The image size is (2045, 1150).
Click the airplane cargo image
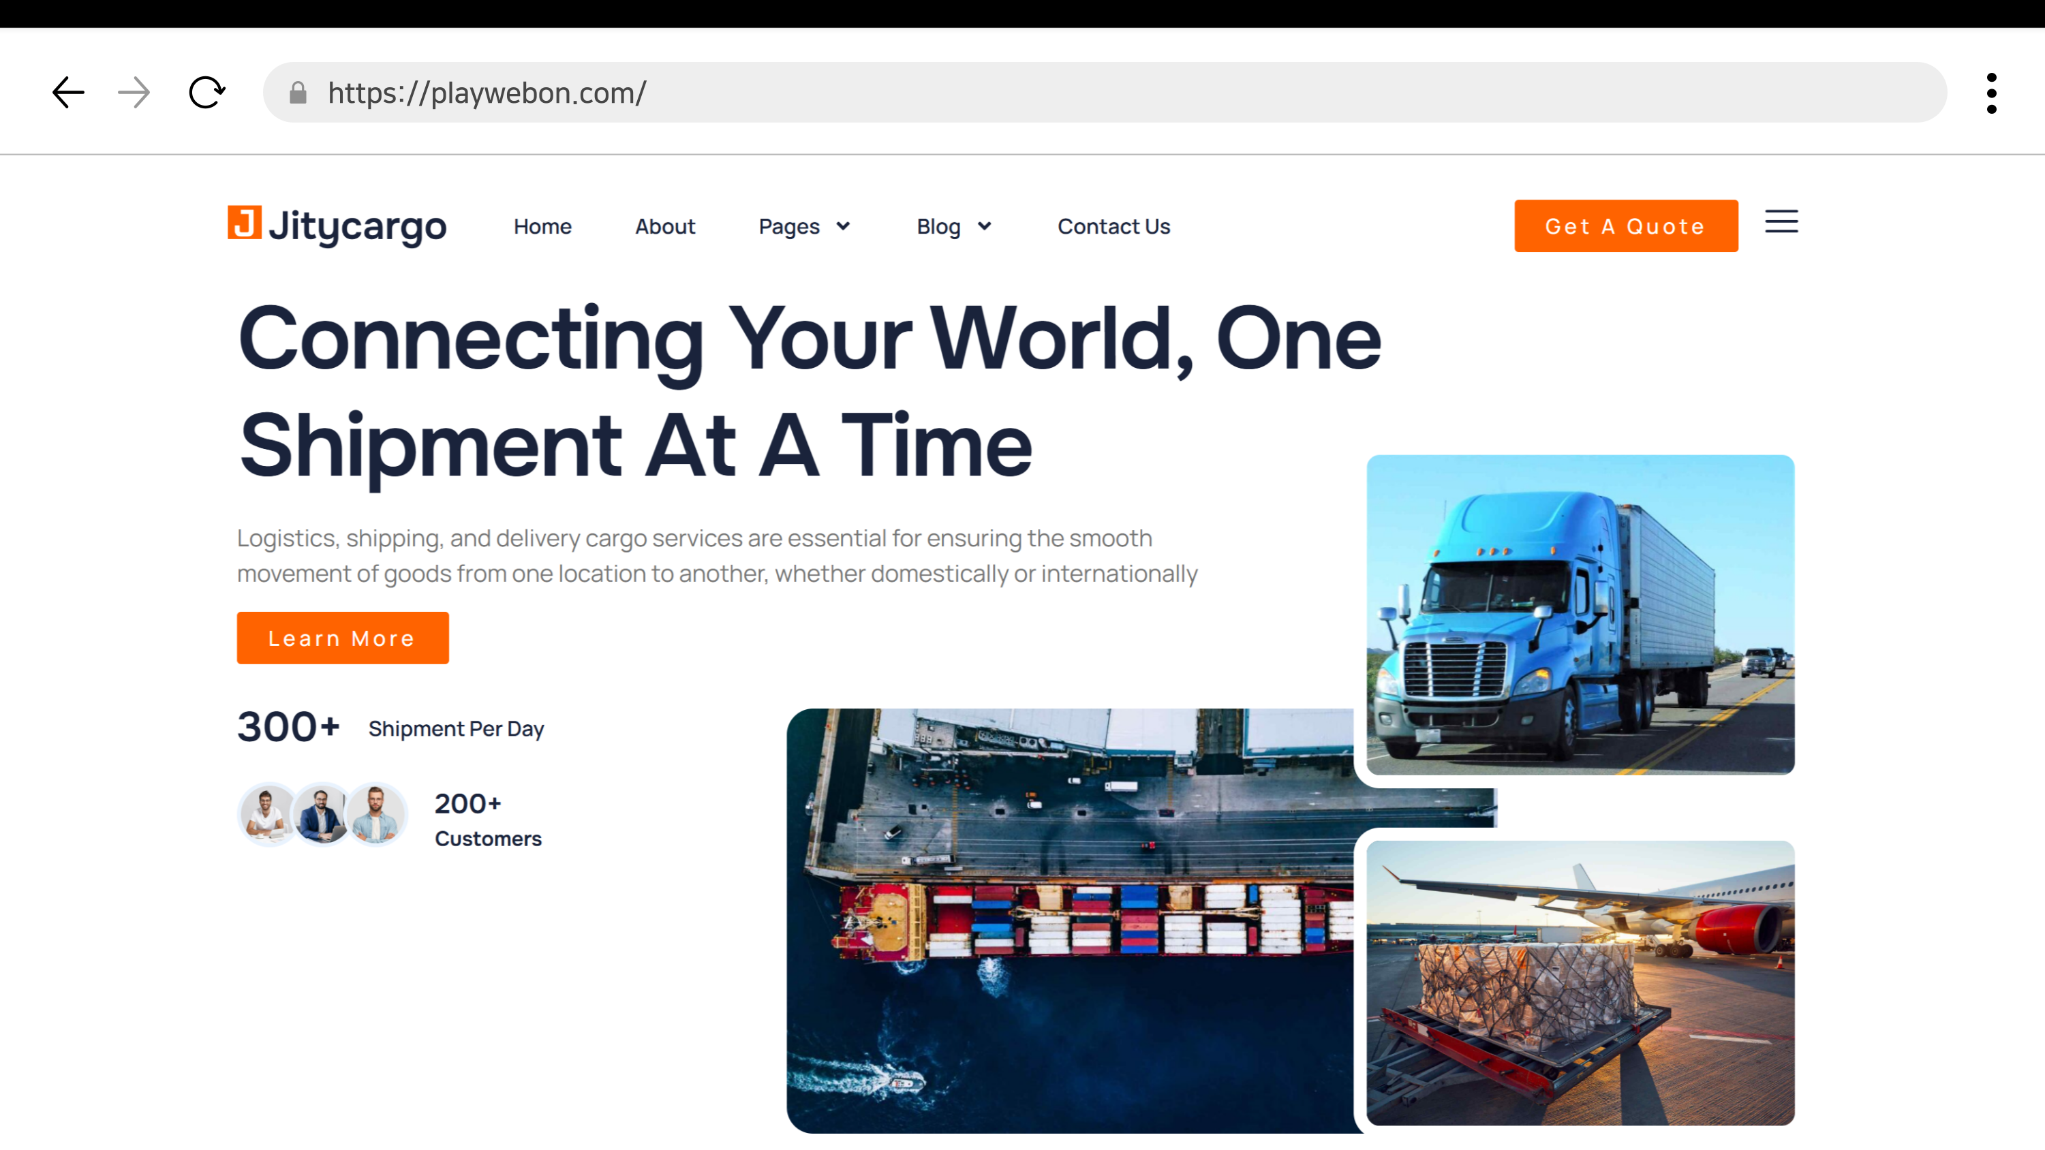click(1580, 982)
